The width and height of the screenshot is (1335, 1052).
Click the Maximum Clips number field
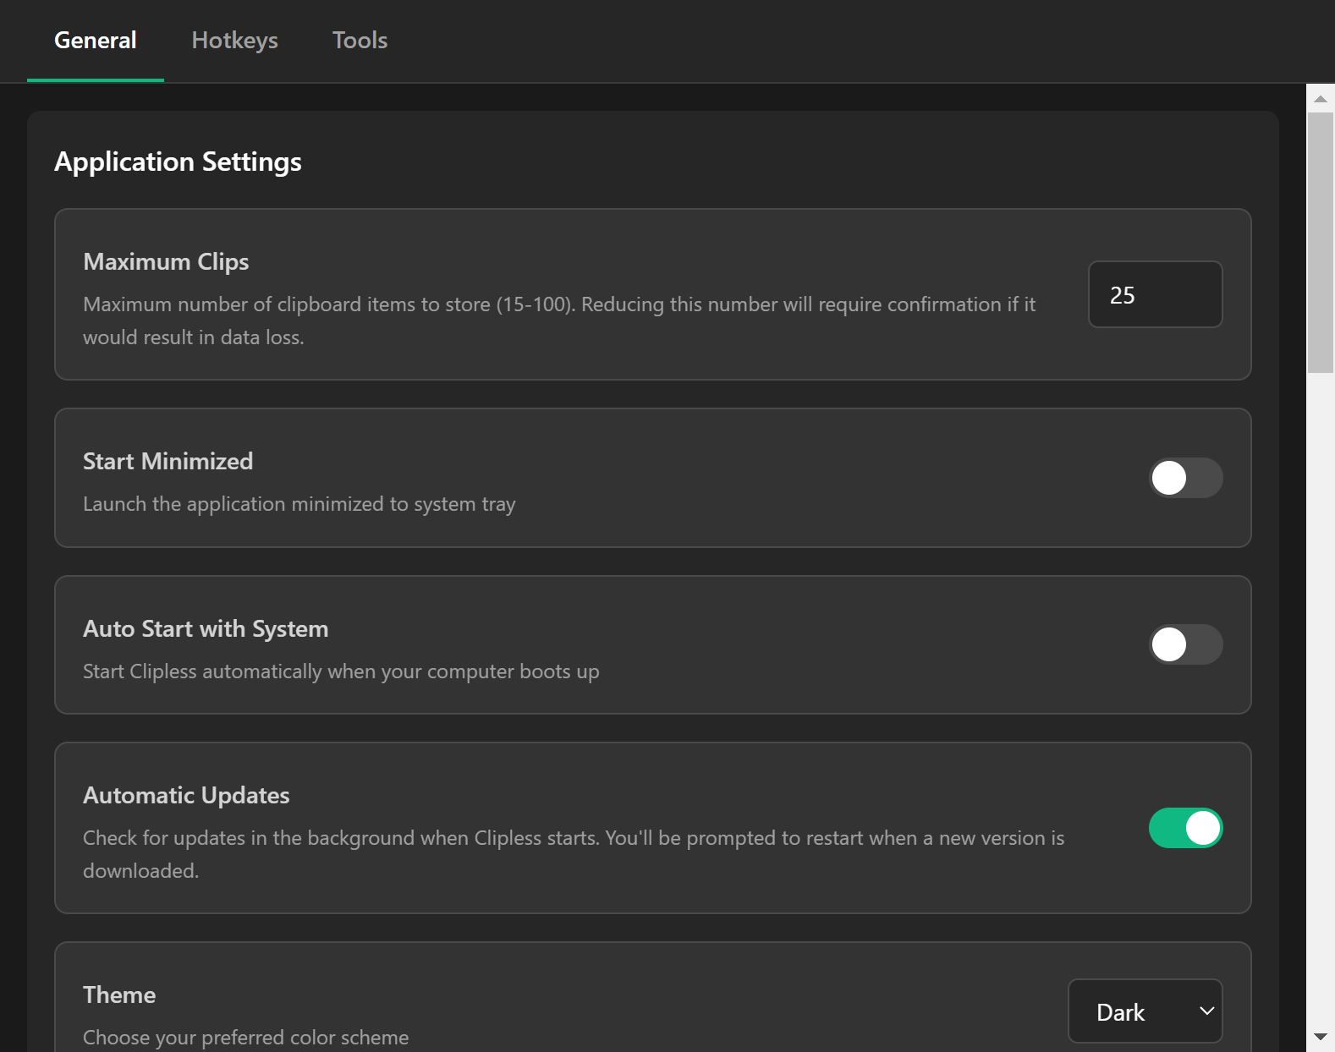click(x=1155, y=294)
